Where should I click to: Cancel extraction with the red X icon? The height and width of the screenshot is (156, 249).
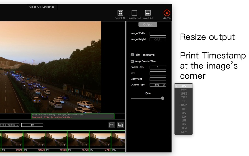pos(167,13)
